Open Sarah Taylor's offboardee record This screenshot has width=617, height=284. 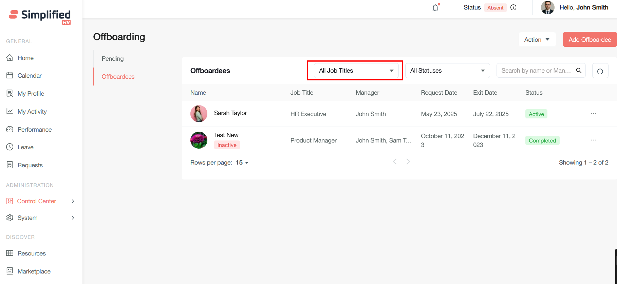coord(230,113)
